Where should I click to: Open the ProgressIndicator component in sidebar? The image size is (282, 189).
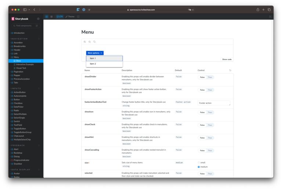[21, 160]
